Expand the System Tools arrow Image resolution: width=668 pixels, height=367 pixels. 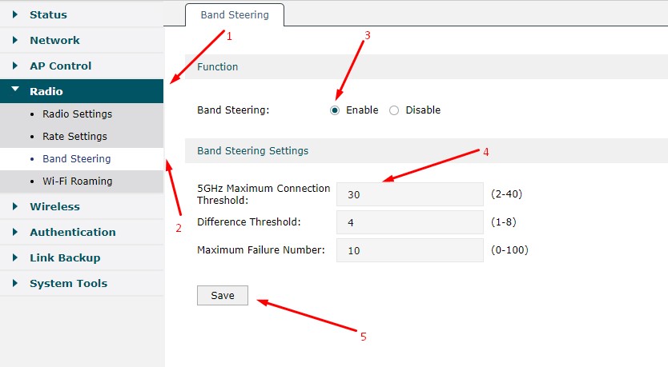tap(15, 283)
